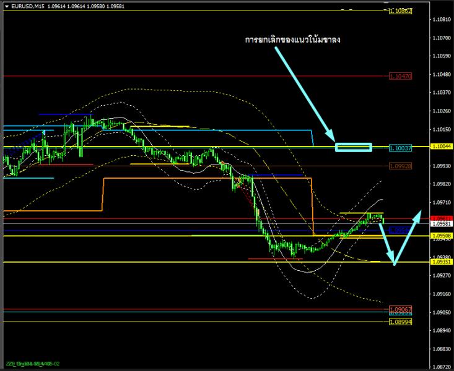Click the EURUSD,M15 chart title text
Screen dimensions: 454x371
pyautogui.click(x=28, y=6)
